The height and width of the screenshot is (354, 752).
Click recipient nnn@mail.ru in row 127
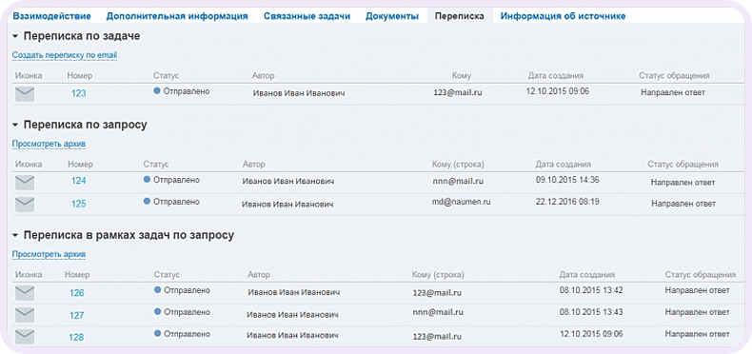438,312
